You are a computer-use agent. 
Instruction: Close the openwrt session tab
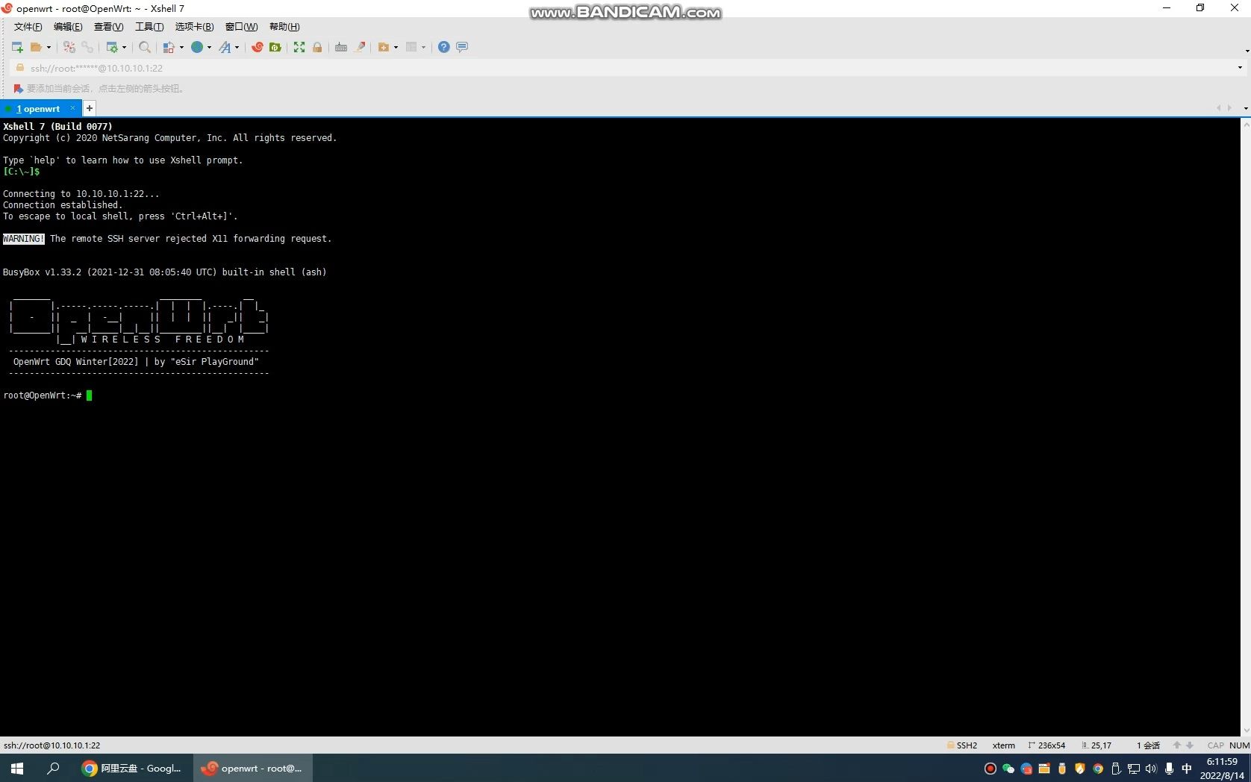point(72,108)
